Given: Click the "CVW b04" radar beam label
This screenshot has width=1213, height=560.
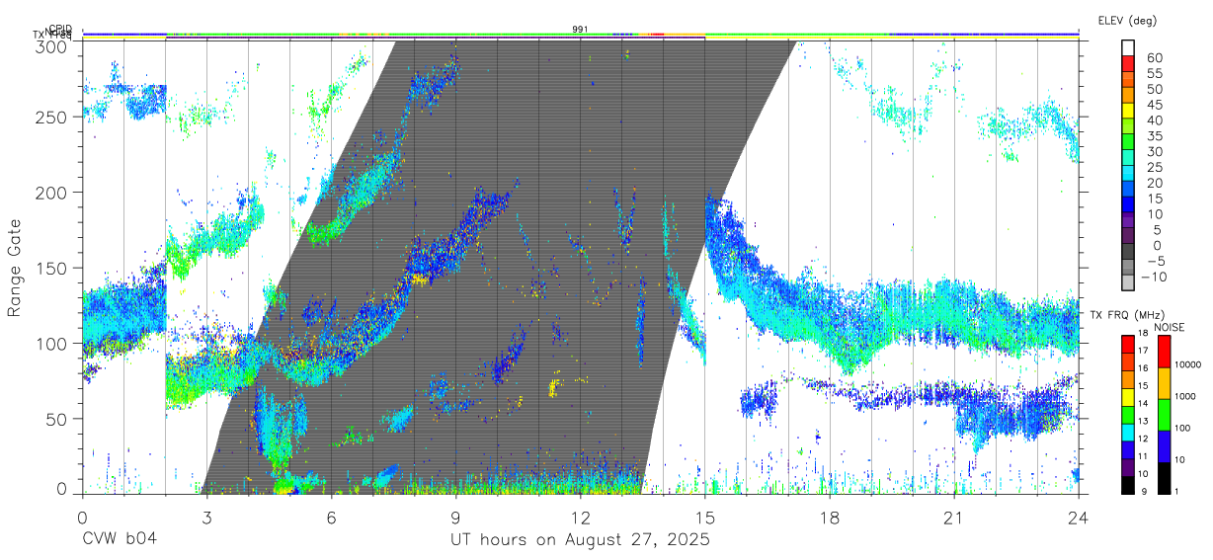Looking at the screenshot, I should 119,539.
